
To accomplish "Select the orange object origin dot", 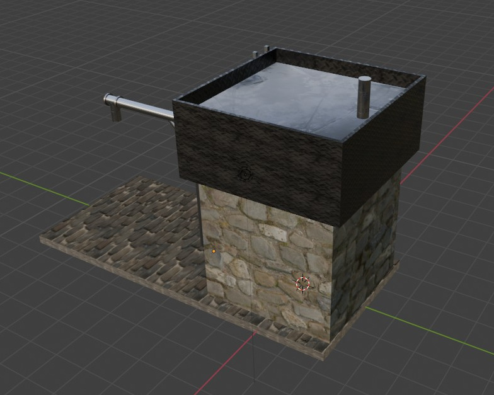I will 214,251.
